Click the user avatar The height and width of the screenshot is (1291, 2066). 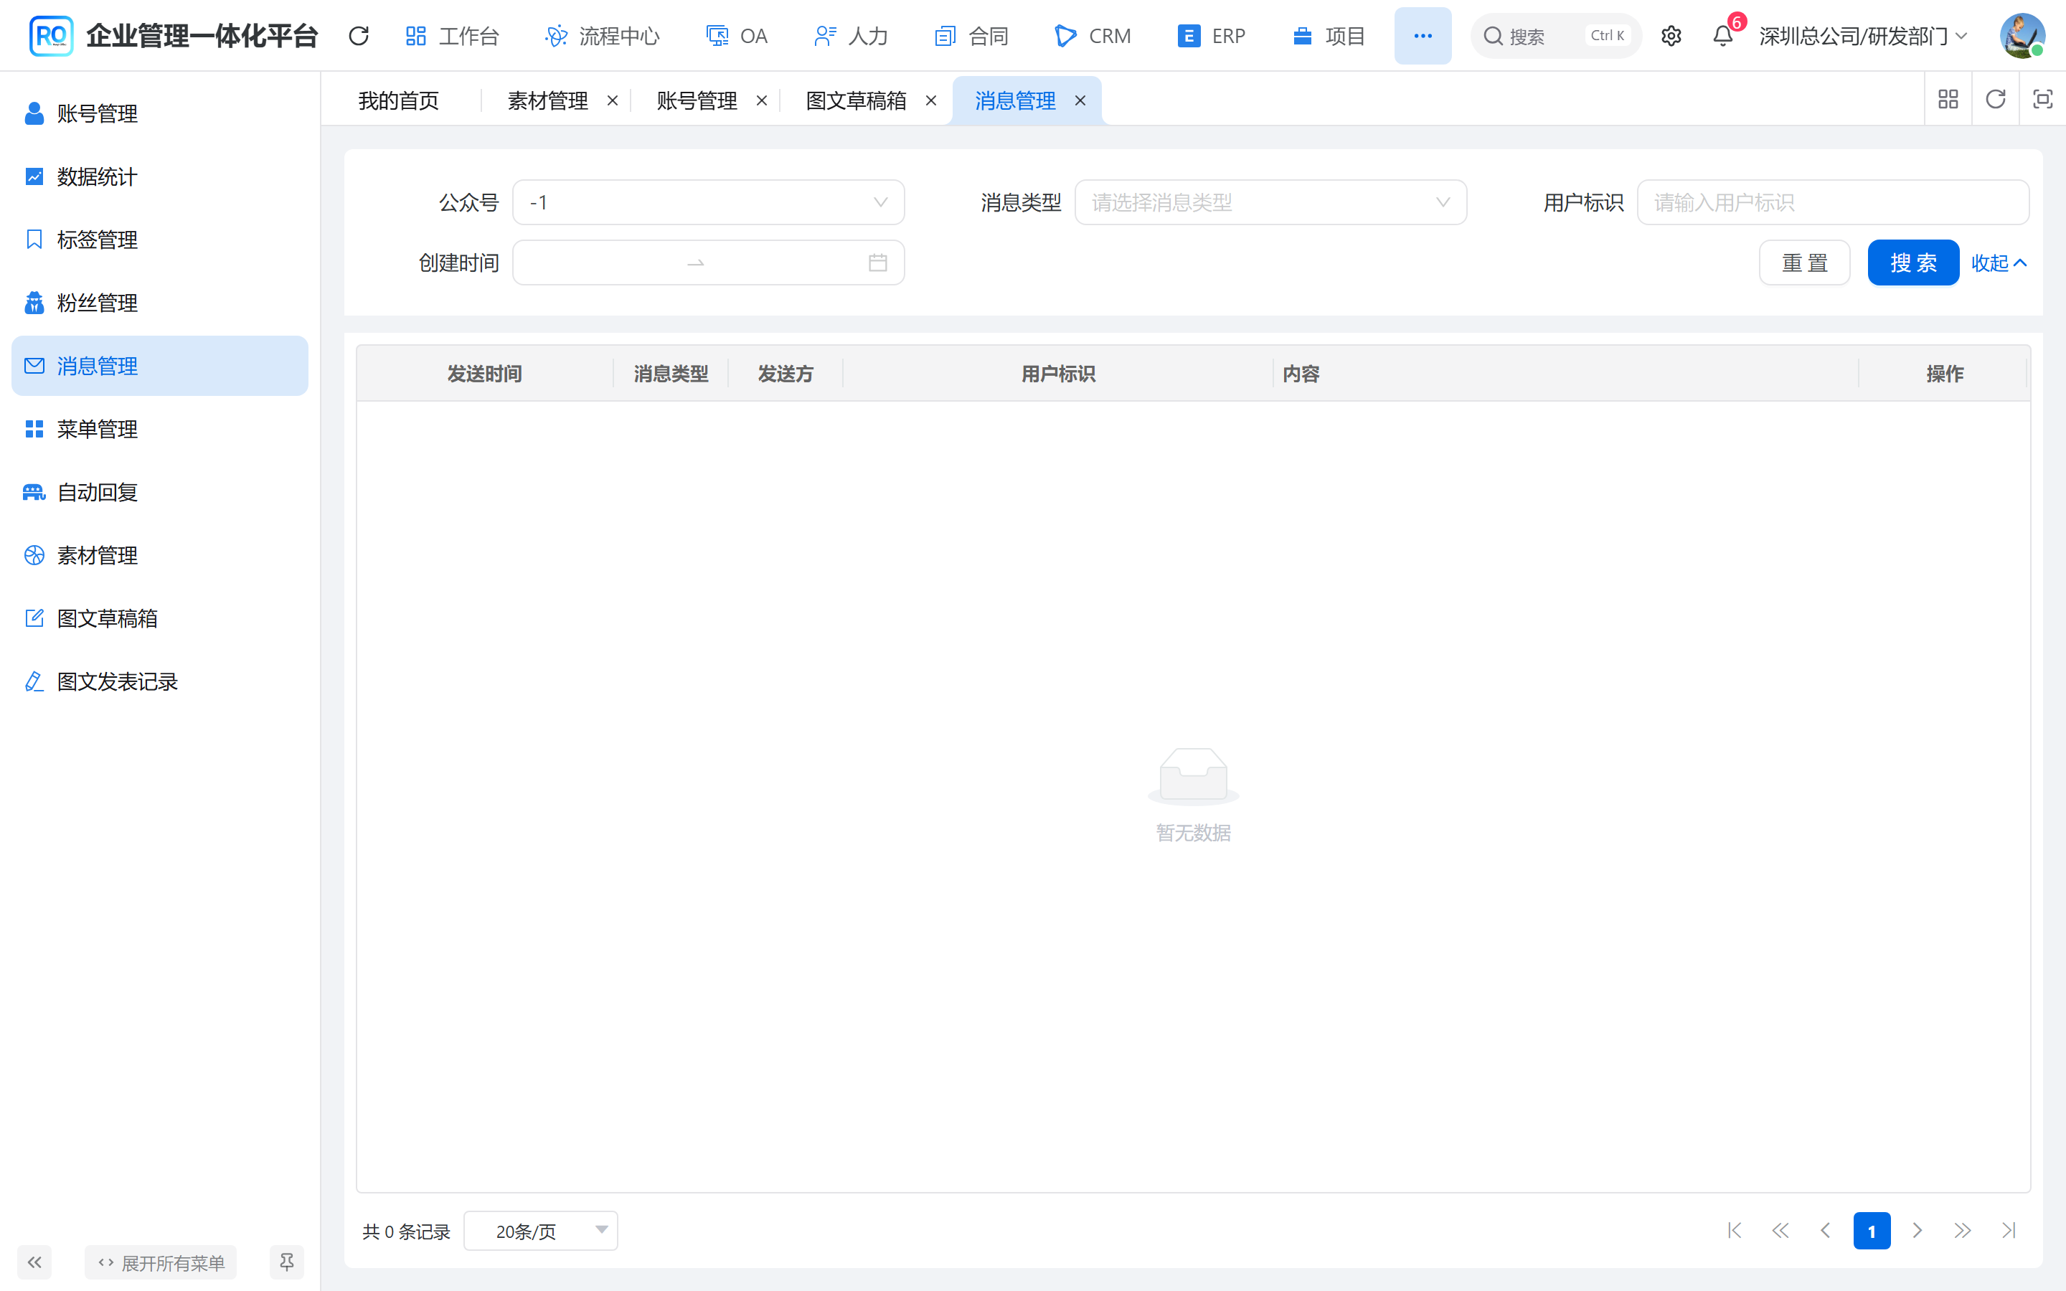pyautogui.click(x=2022, y=36)
